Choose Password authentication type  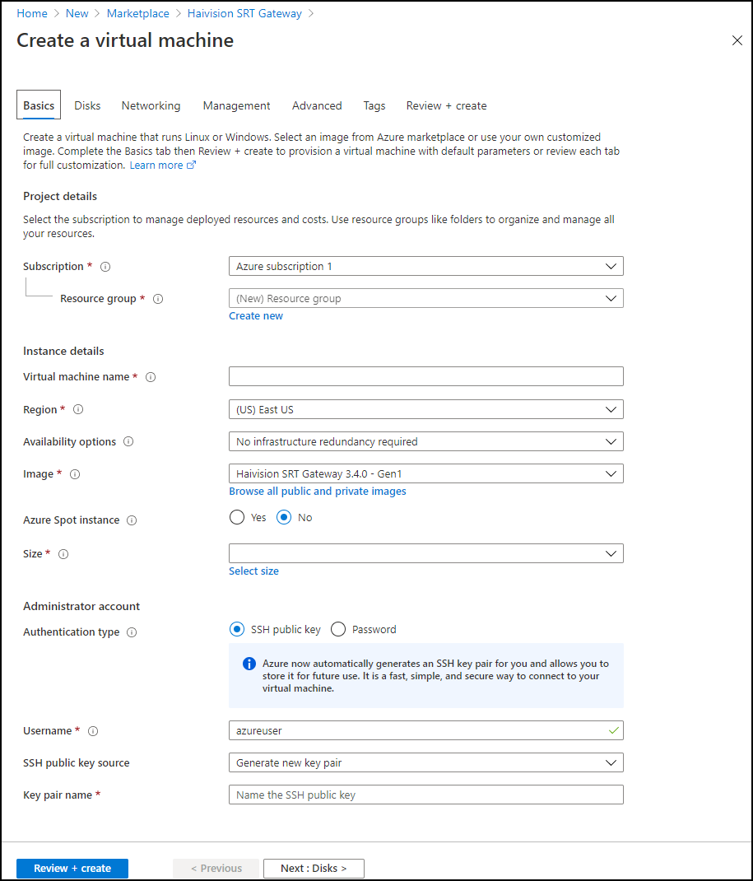coord(338,630)
